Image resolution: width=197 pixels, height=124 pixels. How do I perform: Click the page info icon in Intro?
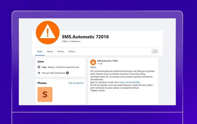[39, 67]
